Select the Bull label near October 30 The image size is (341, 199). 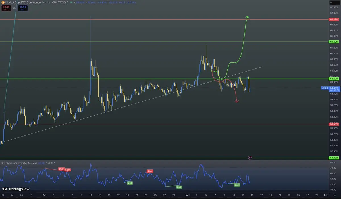click(179, 187)
